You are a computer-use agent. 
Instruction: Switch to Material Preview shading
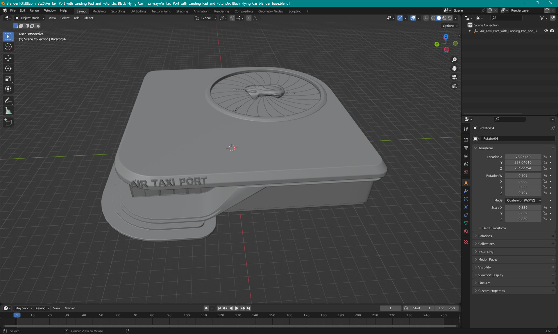click(444, 18)
